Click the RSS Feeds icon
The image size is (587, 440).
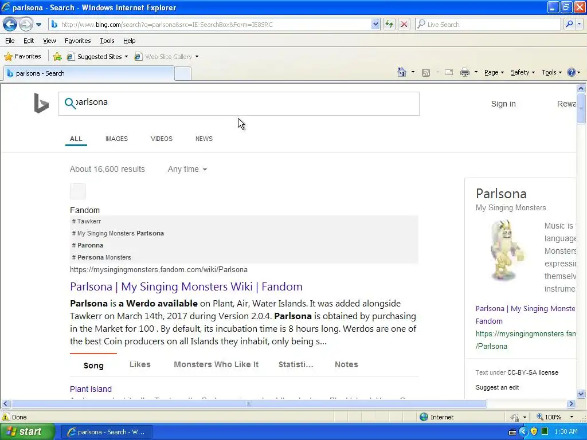[x=426, y=73]
